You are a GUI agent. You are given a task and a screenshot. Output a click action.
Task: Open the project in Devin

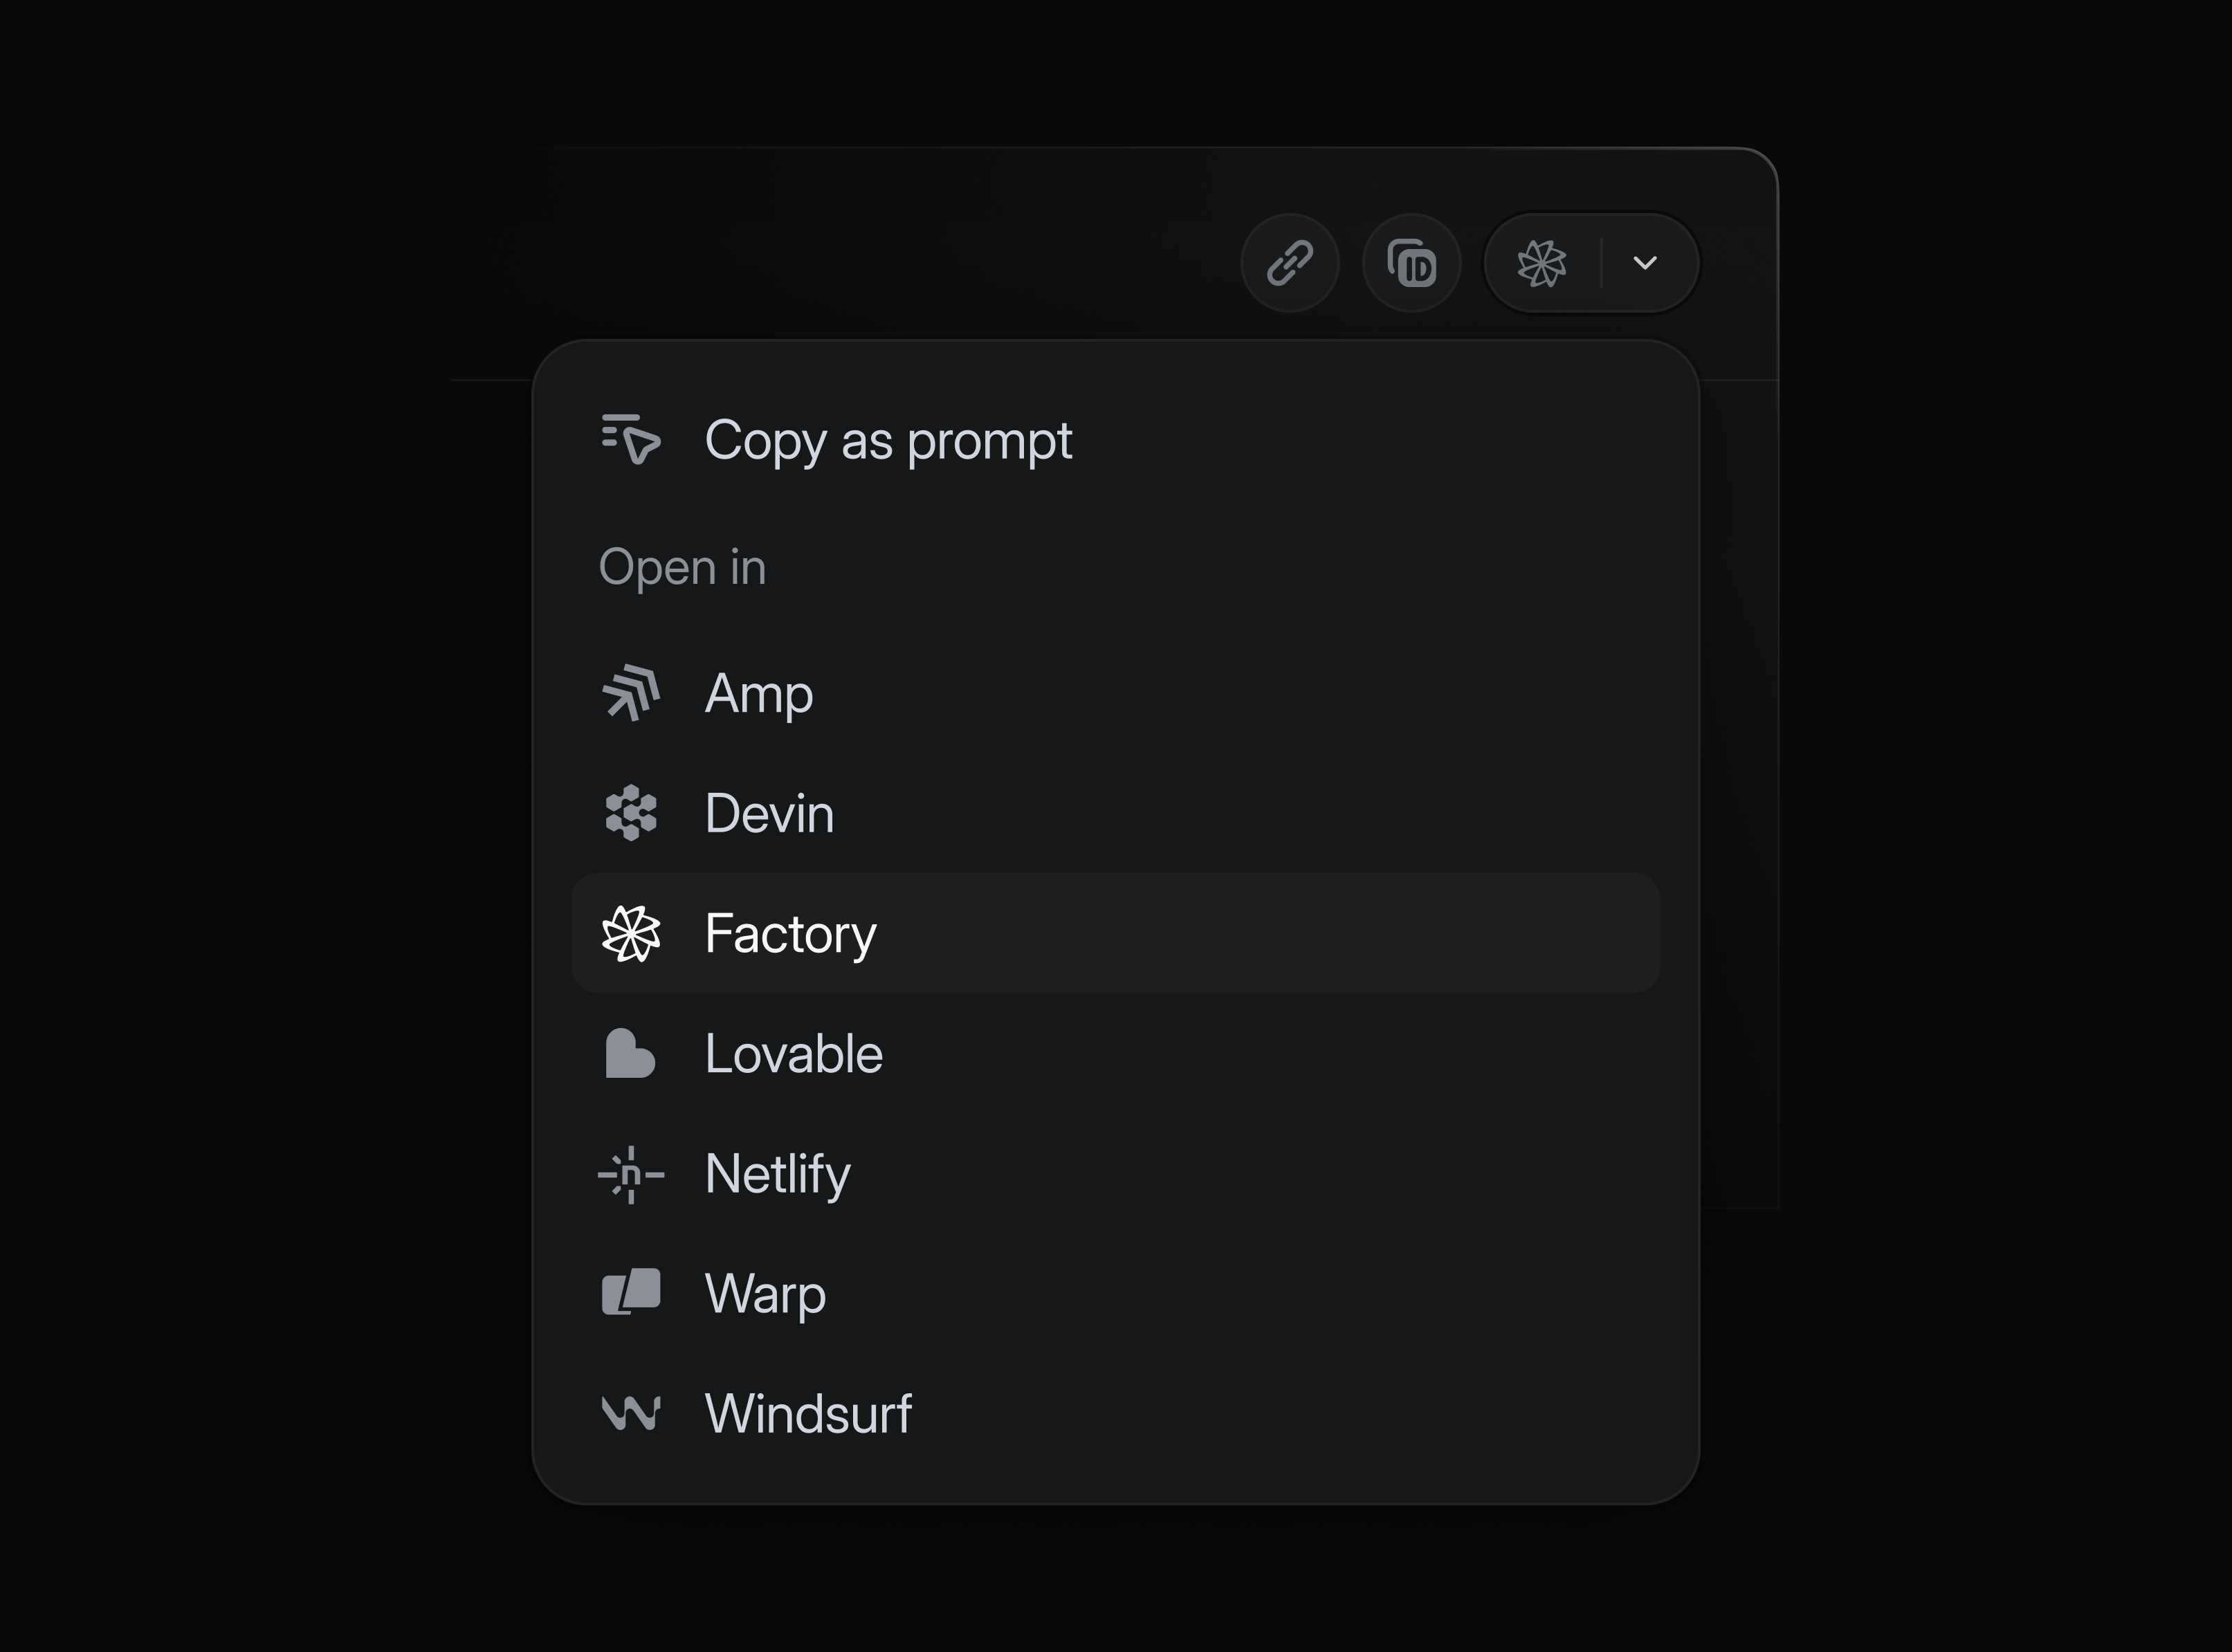click(769, 813)
